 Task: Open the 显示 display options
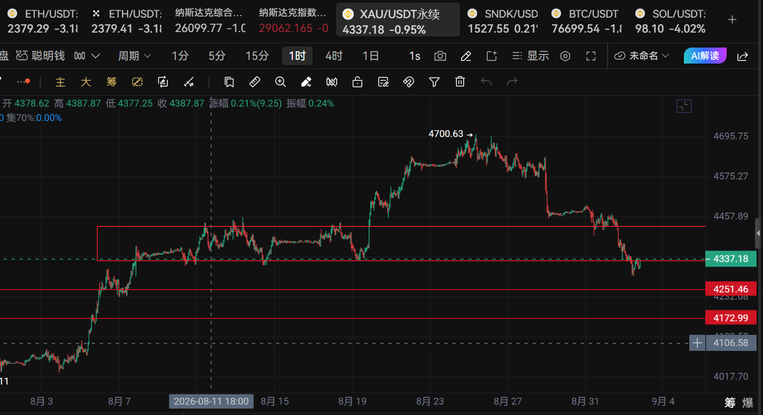530,56
